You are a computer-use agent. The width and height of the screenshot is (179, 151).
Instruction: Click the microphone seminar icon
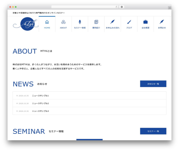80,22
